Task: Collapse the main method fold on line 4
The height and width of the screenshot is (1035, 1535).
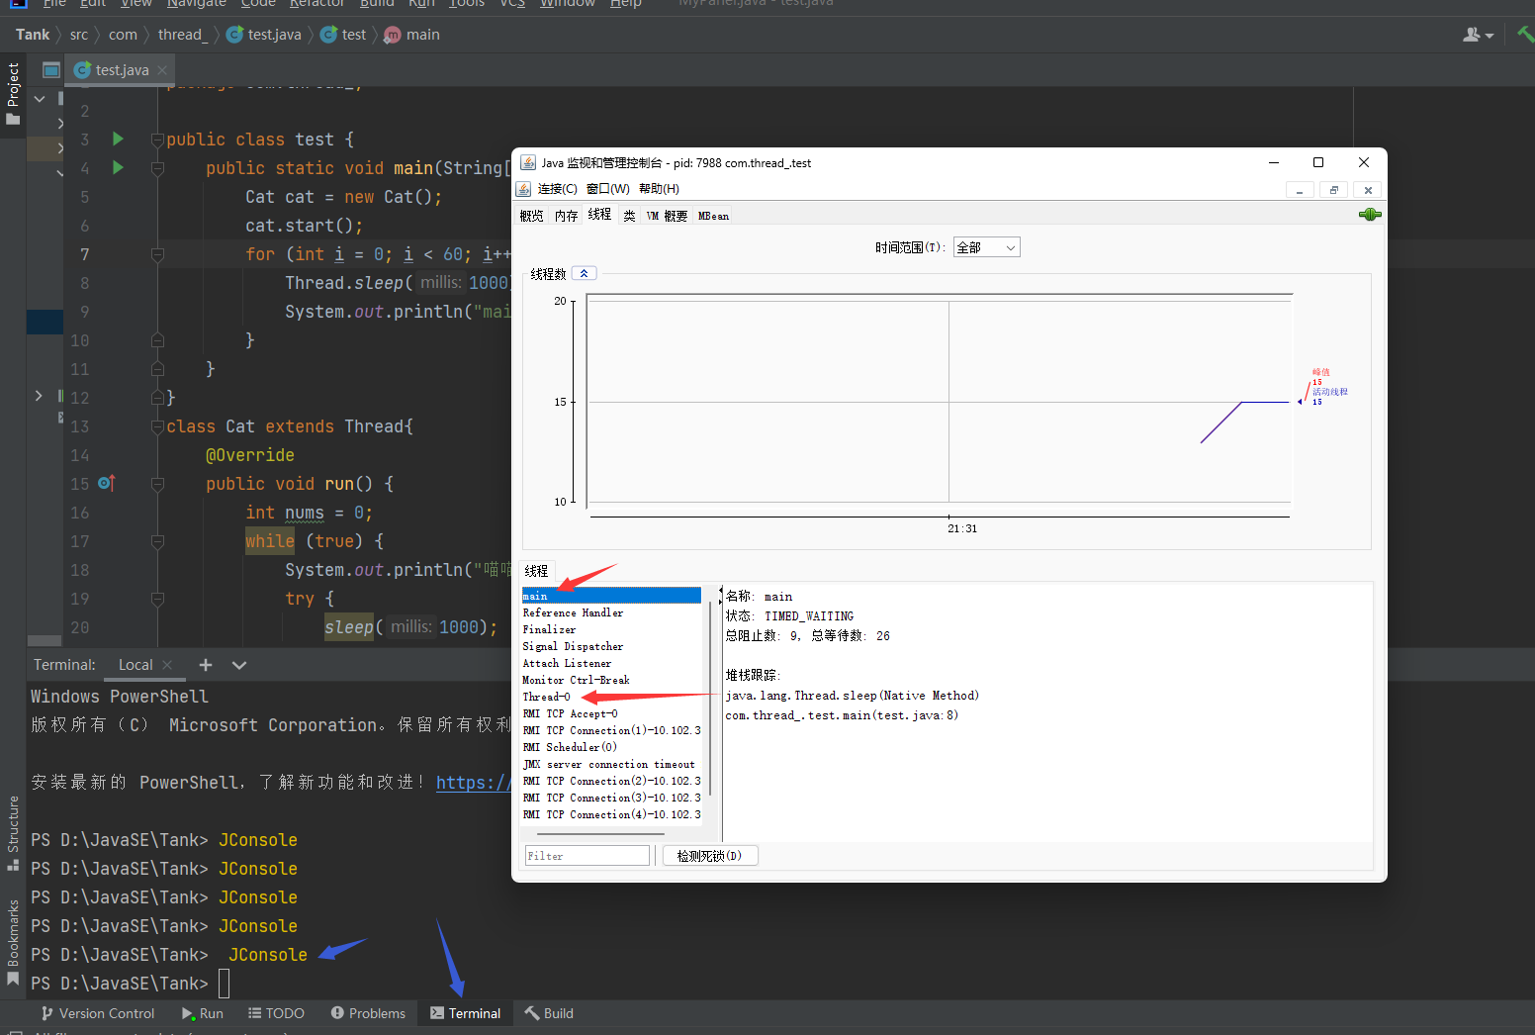Action: (x=157, y=168)
